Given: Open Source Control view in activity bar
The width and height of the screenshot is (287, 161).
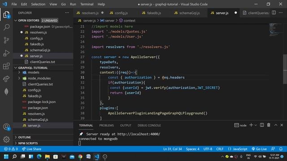Looking at the screenshot, I should click(x=6, y=40).
